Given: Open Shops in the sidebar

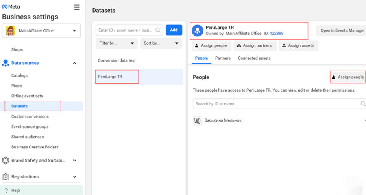Looking at the screenshot, I should [17, 49].
